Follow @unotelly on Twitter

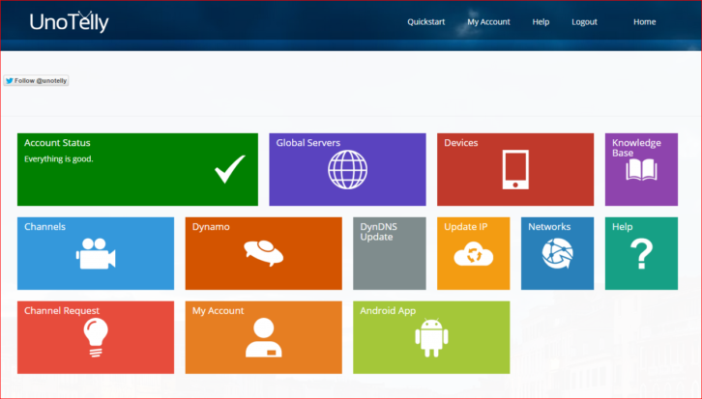coord(37,80)
